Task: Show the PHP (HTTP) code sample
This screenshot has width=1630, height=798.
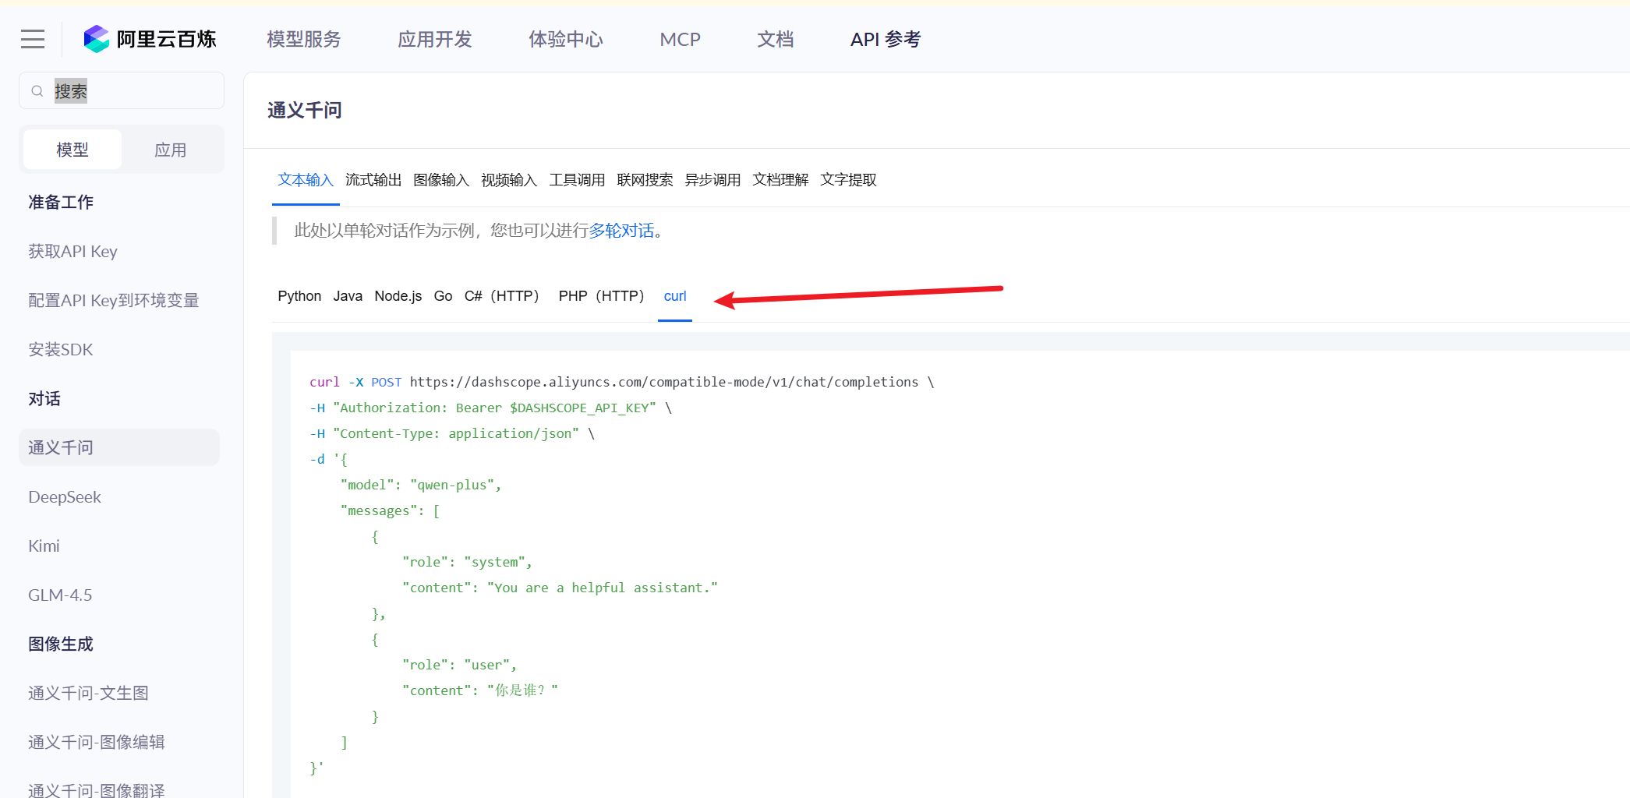Action: pyautogui.click(x=601, y=296)
